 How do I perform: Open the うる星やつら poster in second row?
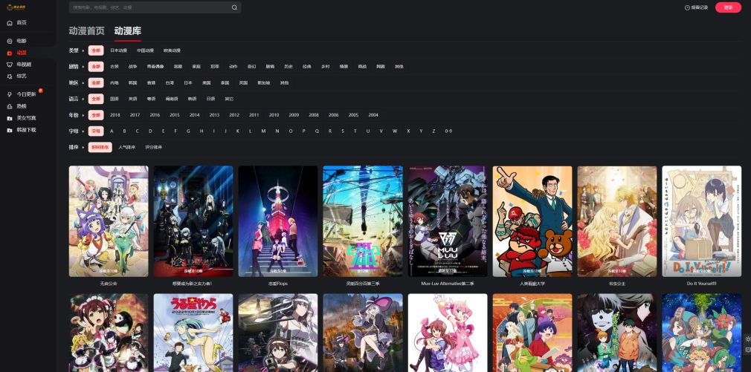pyautogui.click(x=193, y=333)
